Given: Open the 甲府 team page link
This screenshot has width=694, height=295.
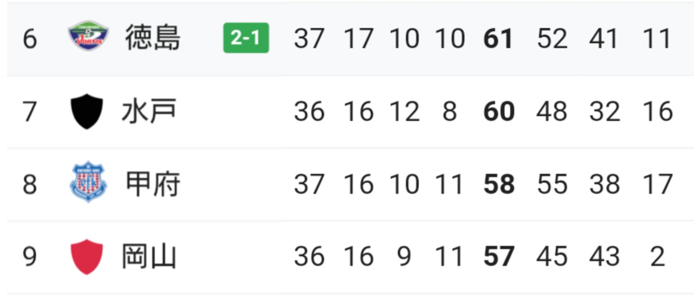Looking at the screenshot, I should [153, 184].
